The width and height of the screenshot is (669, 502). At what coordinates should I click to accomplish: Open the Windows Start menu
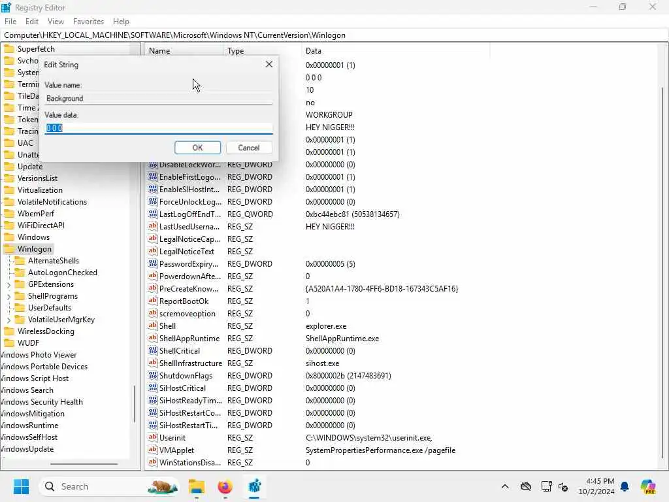(x=21, y=486)
